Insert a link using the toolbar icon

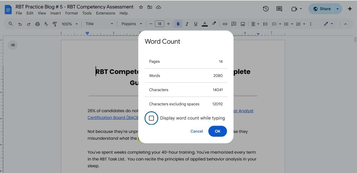click(225, 24)
